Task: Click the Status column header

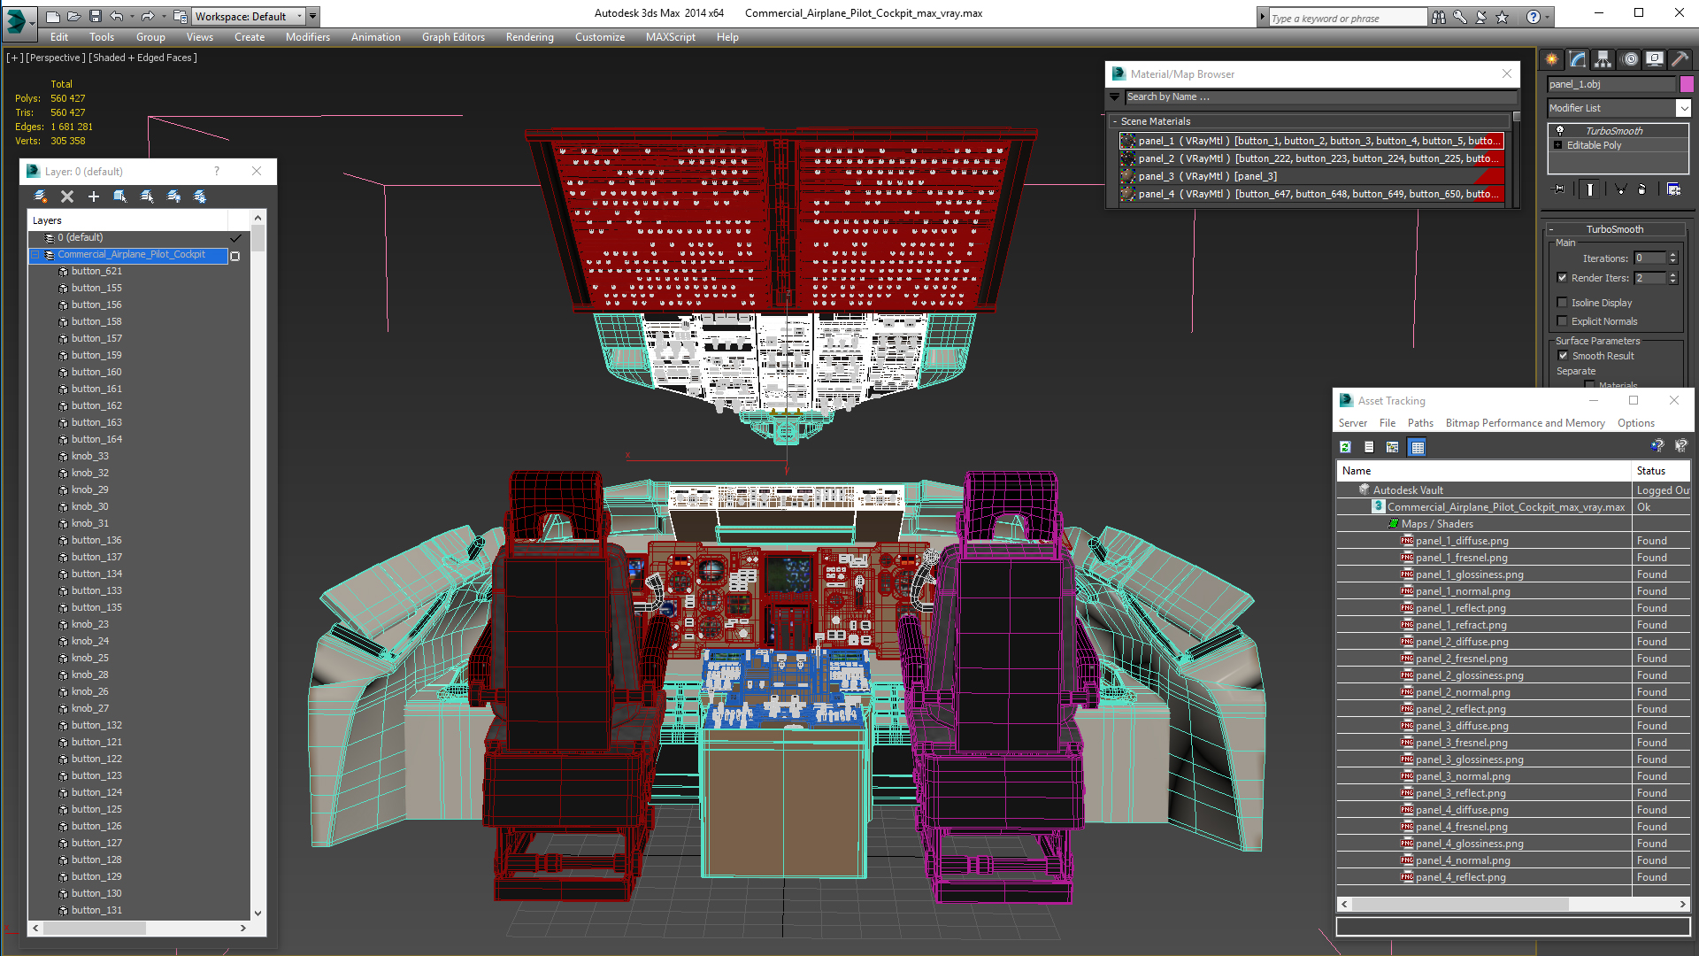Action: pyautogui.click(x=1660, y=471)
